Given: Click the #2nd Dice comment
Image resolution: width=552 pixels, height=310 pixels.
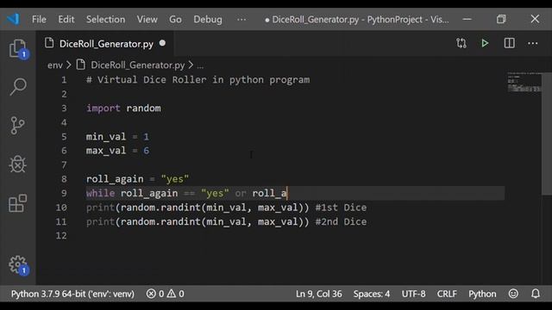Looking at the screenshot, I should coord(341,222).
